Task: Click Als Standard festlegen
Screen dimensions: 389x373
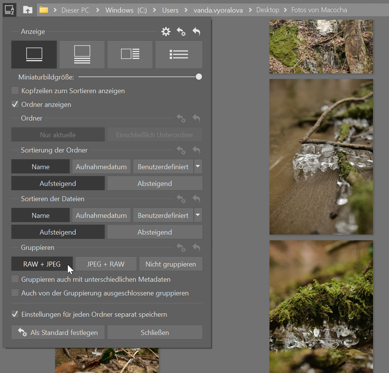Action: click(x=57, y=332)
